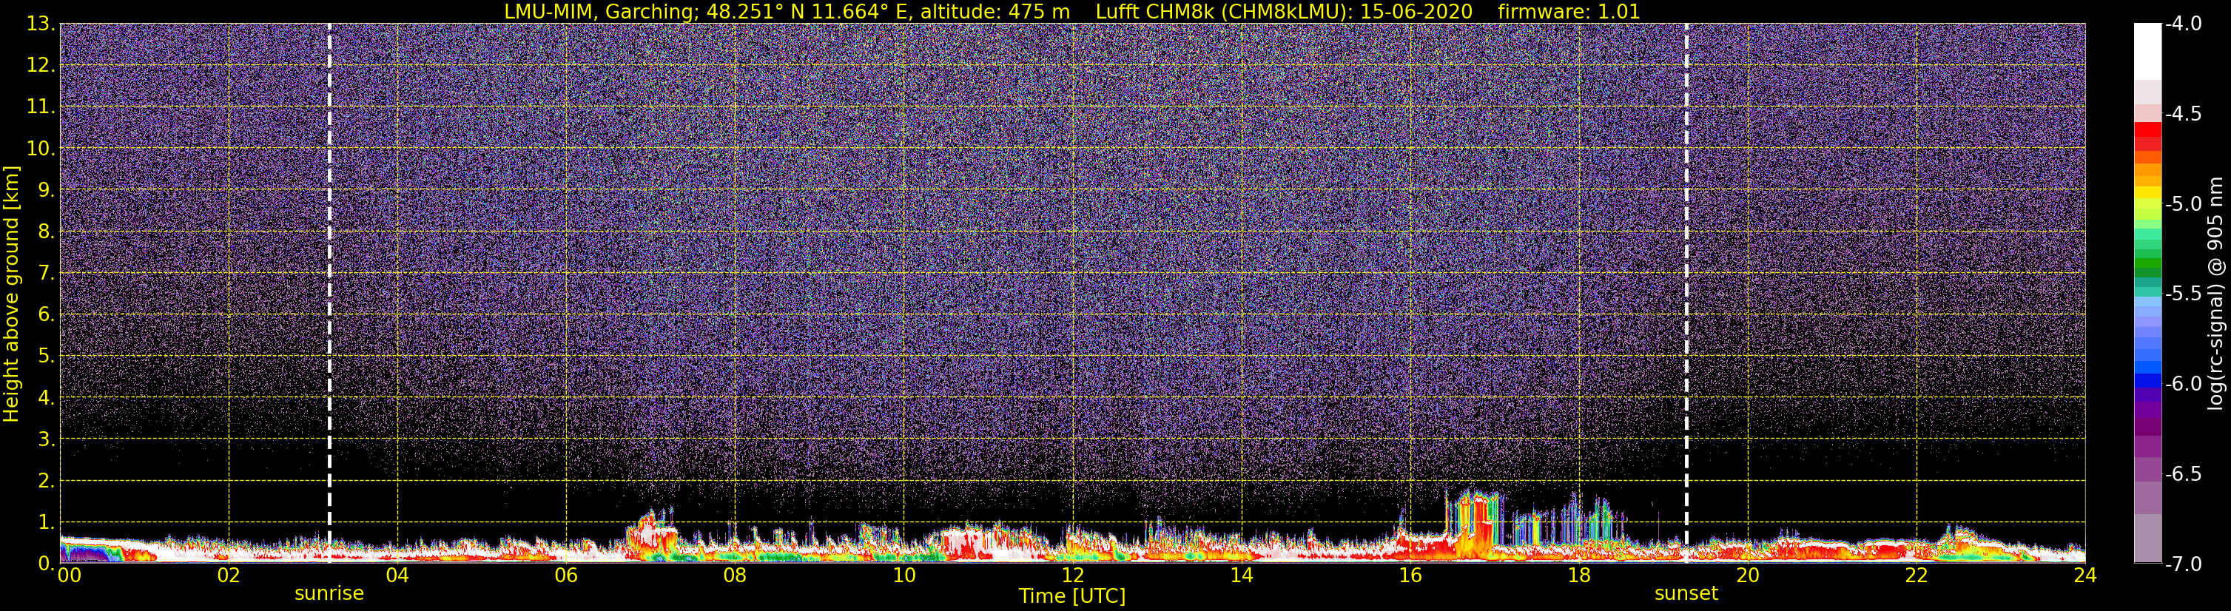Click the x-axis tick label '24'

point(2085,576)
